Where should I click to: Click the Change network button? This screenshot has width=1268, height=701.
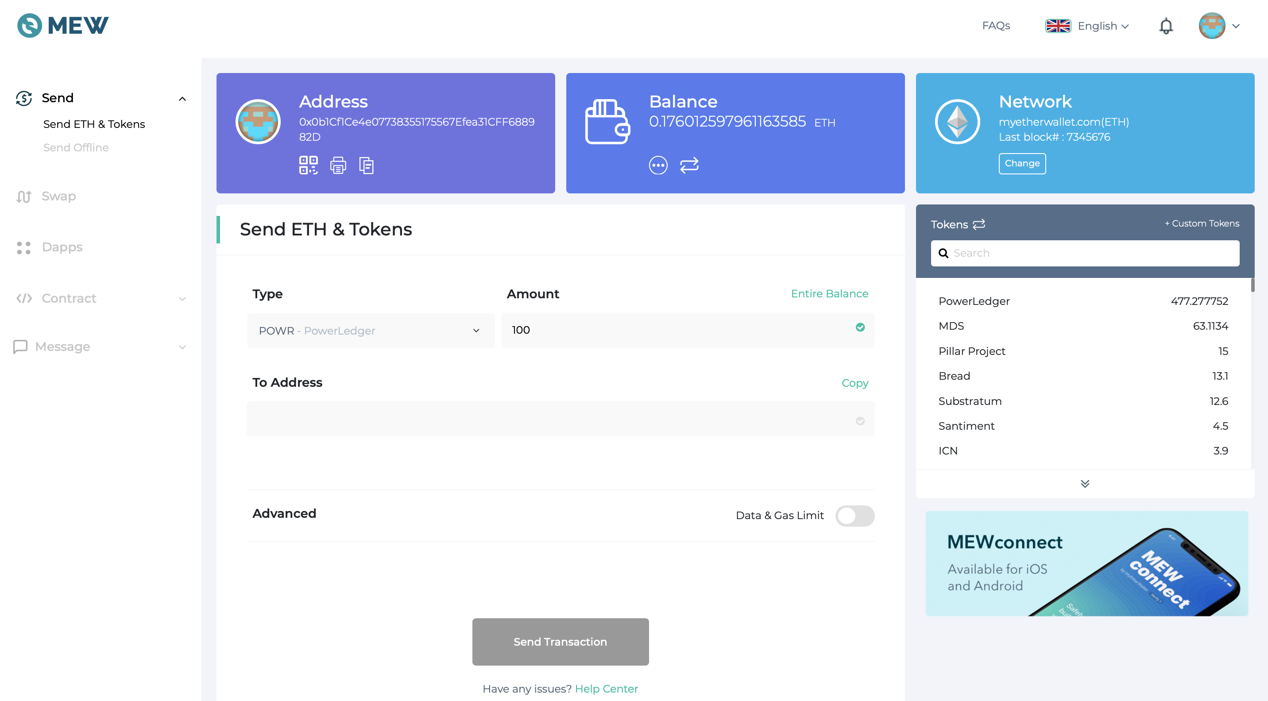coord(1022,163)
